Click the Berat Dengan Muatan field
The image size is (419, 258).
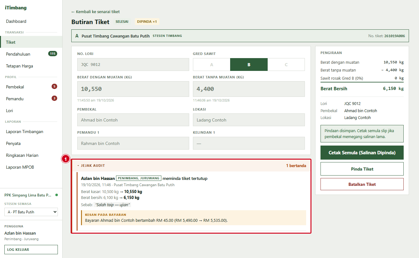coord(133,89)
